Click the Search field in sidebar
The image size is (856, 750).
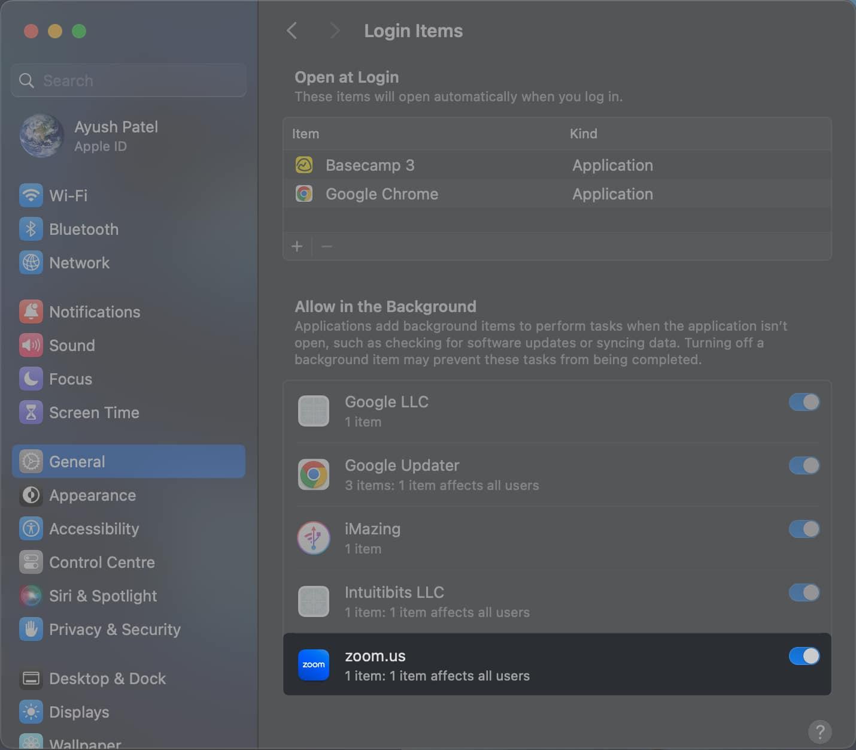(x=129, y=80)
